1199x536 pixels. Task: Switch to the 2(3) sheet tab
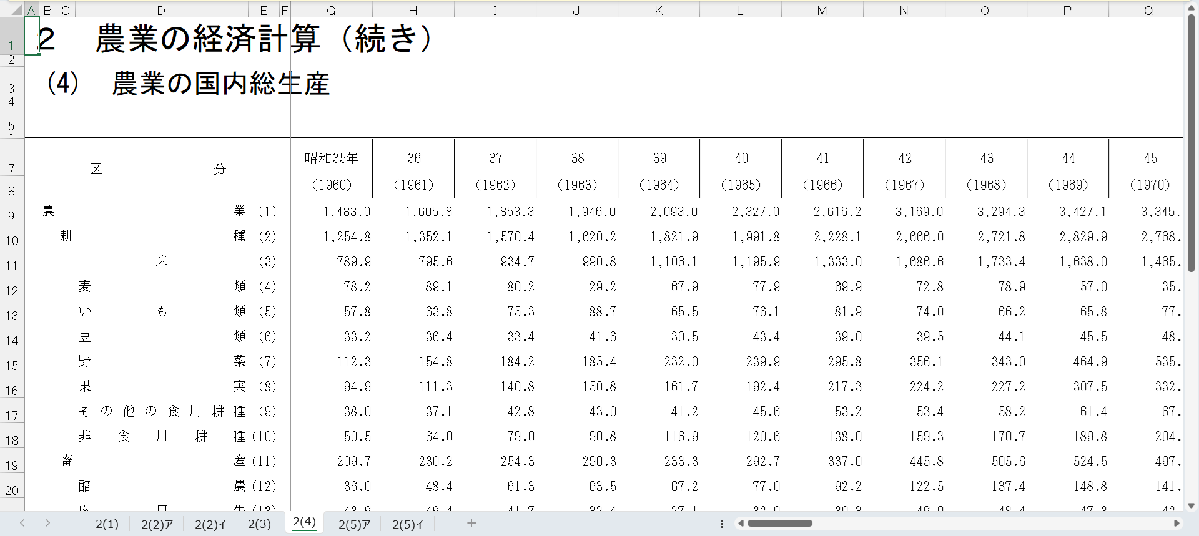(x=259, y=524)
